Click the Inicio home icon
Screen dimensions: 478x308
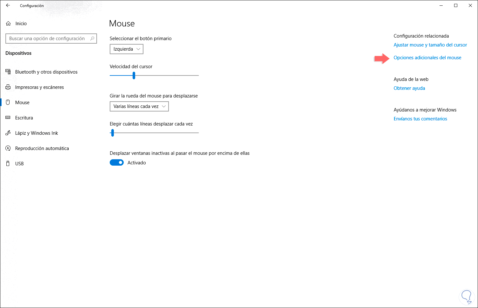pos(8,24)
